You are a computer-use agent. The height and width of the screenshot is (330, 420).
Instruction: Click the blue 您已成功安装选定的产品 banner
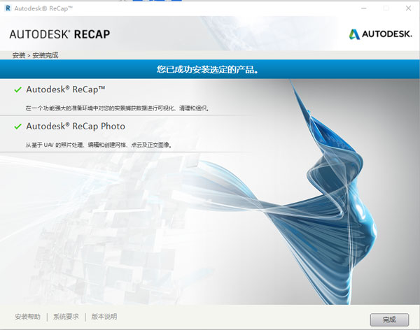coord(210,69)
